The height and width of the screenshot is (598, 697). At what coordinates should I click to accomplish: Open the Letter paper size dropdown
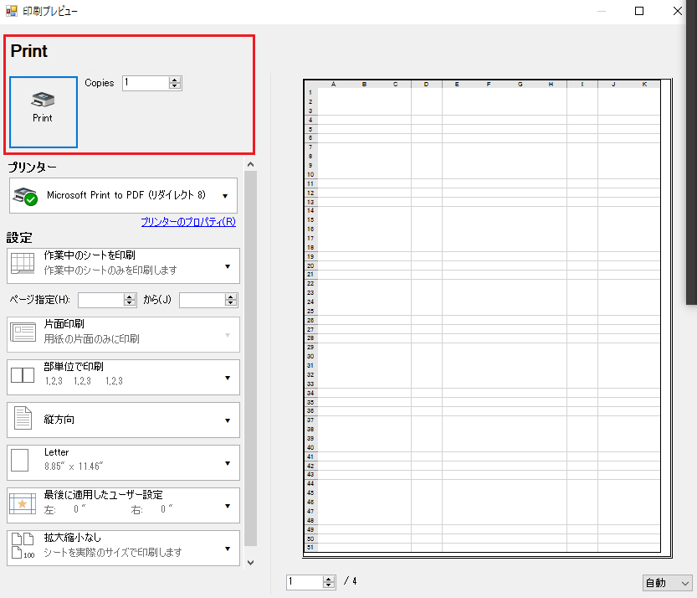123,462
